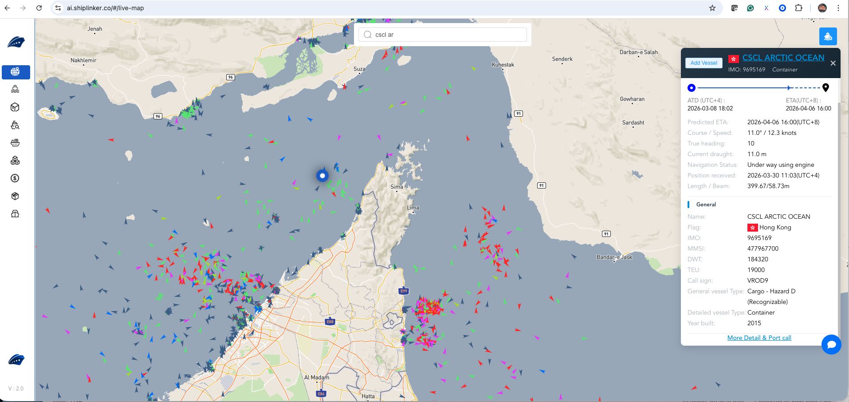This screenshot has height=402, width=849.
Task: Bookmark the page with the star icon
Action: pyautogui.click(x=712, y=8)
